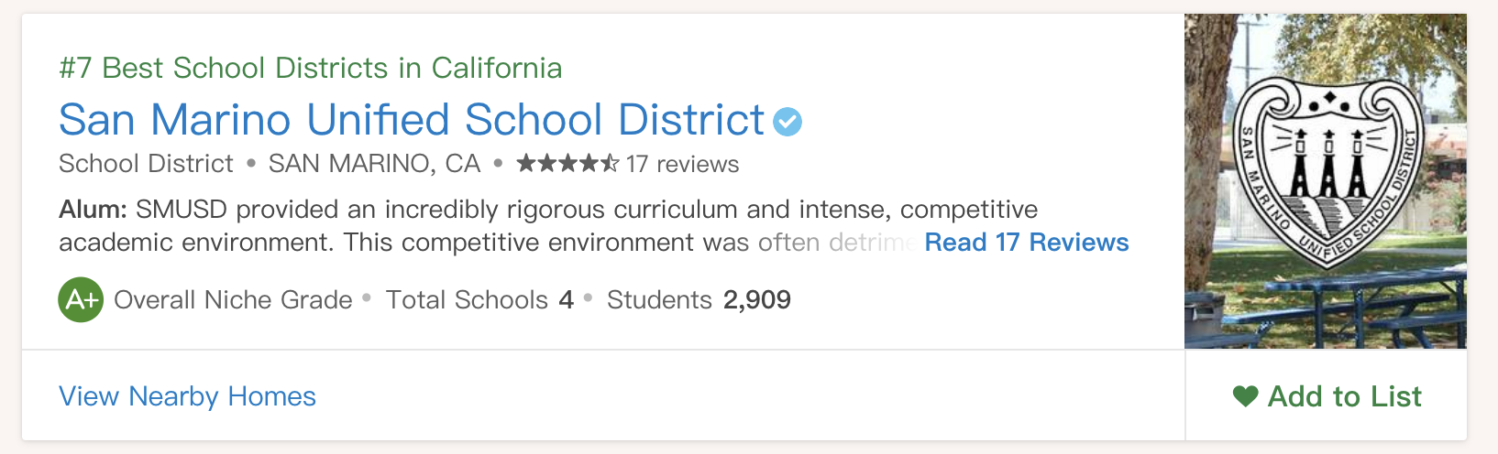Click the blue verified checkmark badge
Viewport: 1498px width, 454px height.
tap(788, 121)
